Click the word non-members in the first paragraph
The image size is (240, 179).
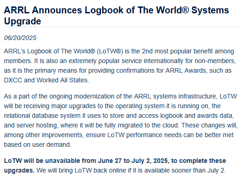[x=214, y=61]
